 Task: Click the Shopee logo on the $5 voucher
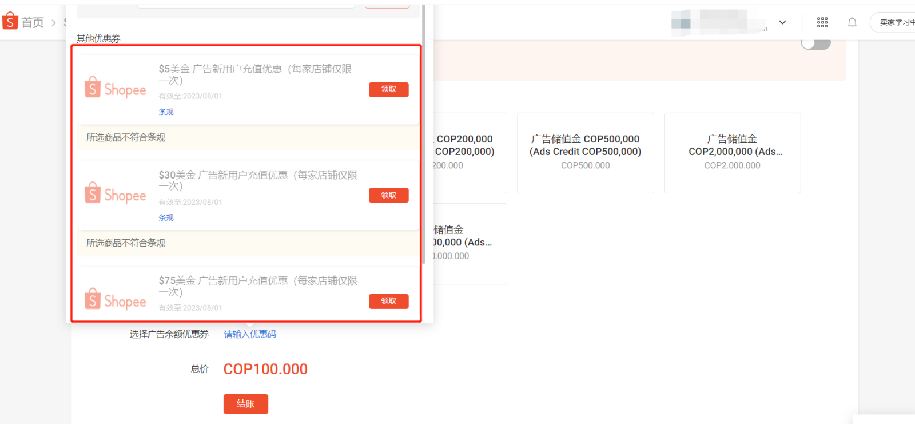116,88
